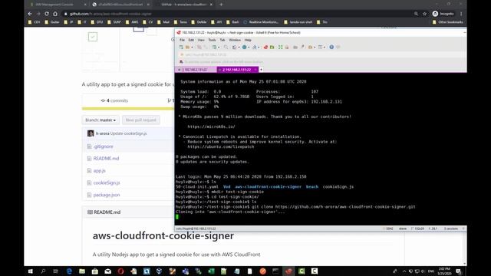Click the lock icon in Xshell toolbar
491x276 pixels.
(x=287, y=48)
